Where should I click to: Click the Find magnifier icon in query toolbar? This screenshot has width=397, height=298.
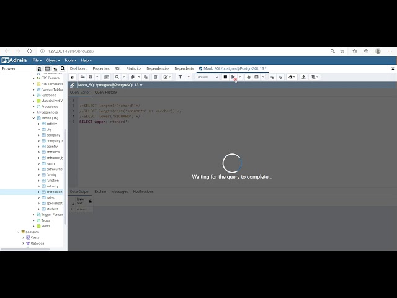(x=117, y=77)
